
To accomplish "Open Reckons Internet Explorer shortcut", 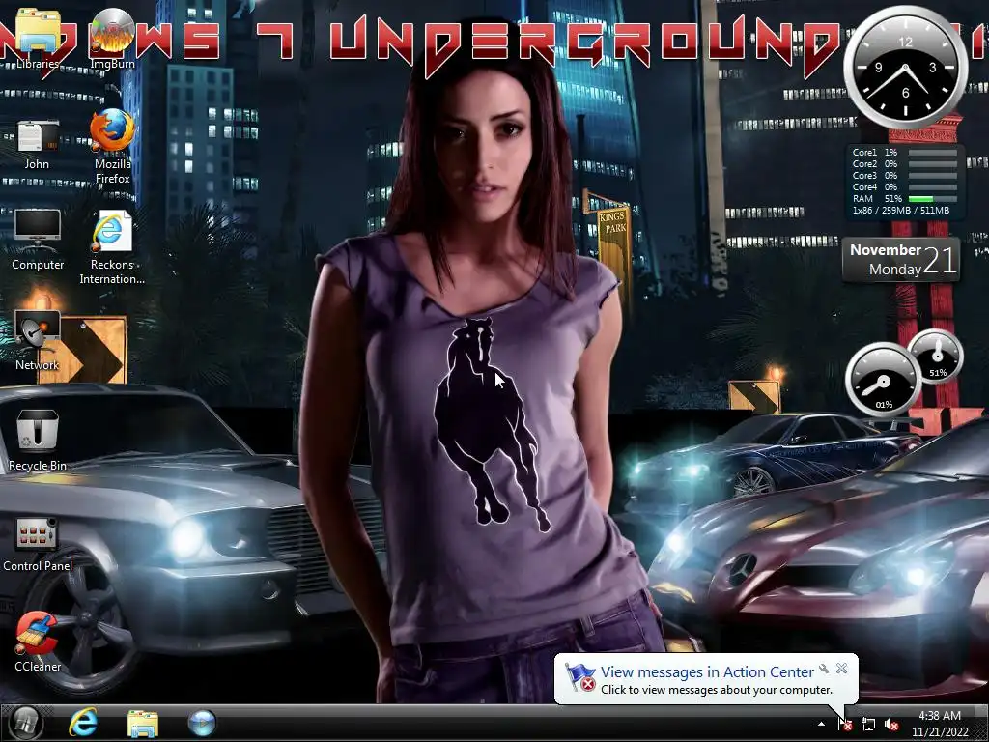I will [112, 247].
